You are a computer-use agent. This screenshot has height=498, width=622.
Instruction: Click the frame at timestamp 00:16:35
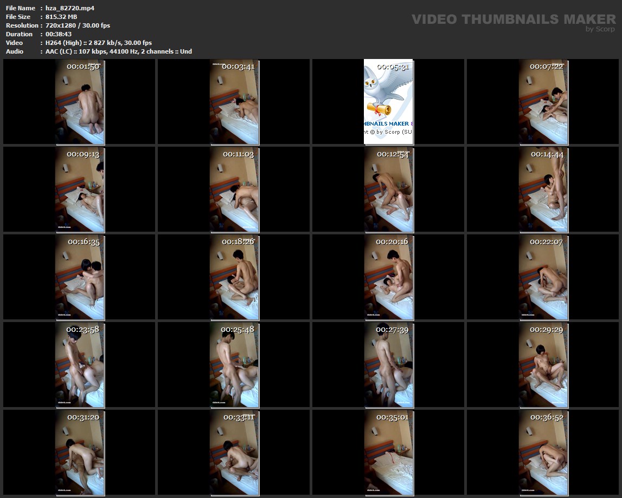point(80,277)
